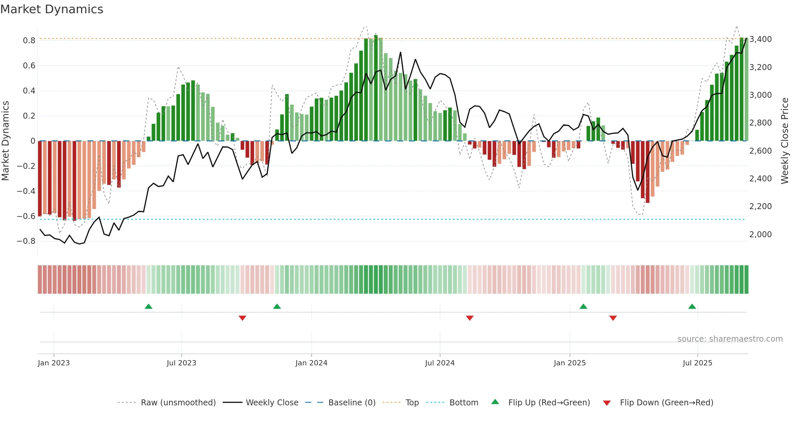Click the Jan 2023 x-axis label
This screenshot has width=794, height=446.
(x=54, y=363)
